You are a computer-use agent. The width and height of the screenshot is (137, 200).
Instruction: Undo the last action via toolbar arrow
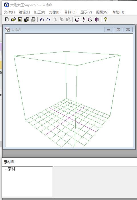[42, 19]
